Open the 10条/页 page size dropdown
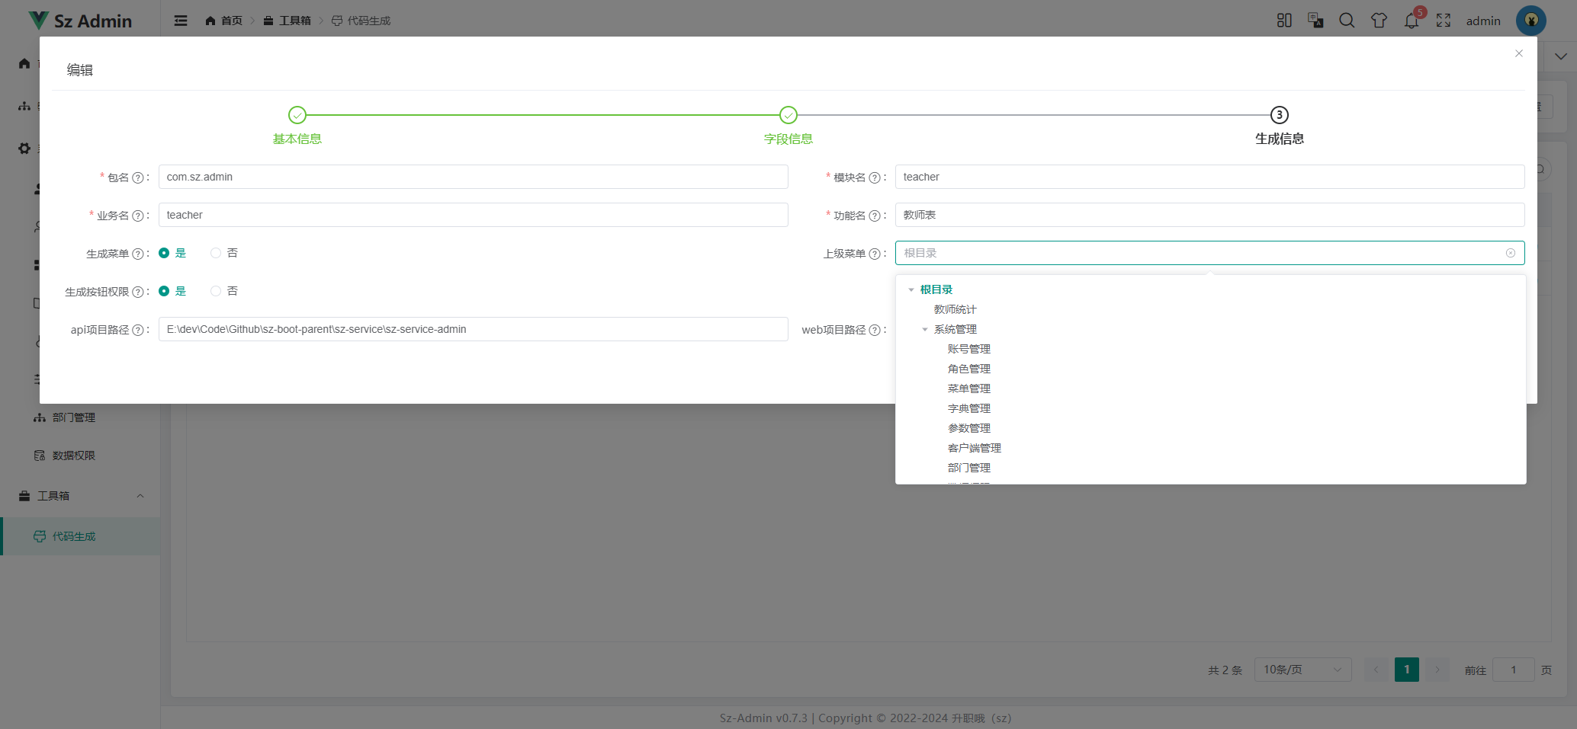Image resolution: width=1577 pixels, height=729 pixels. click(x=1302, y=670)
